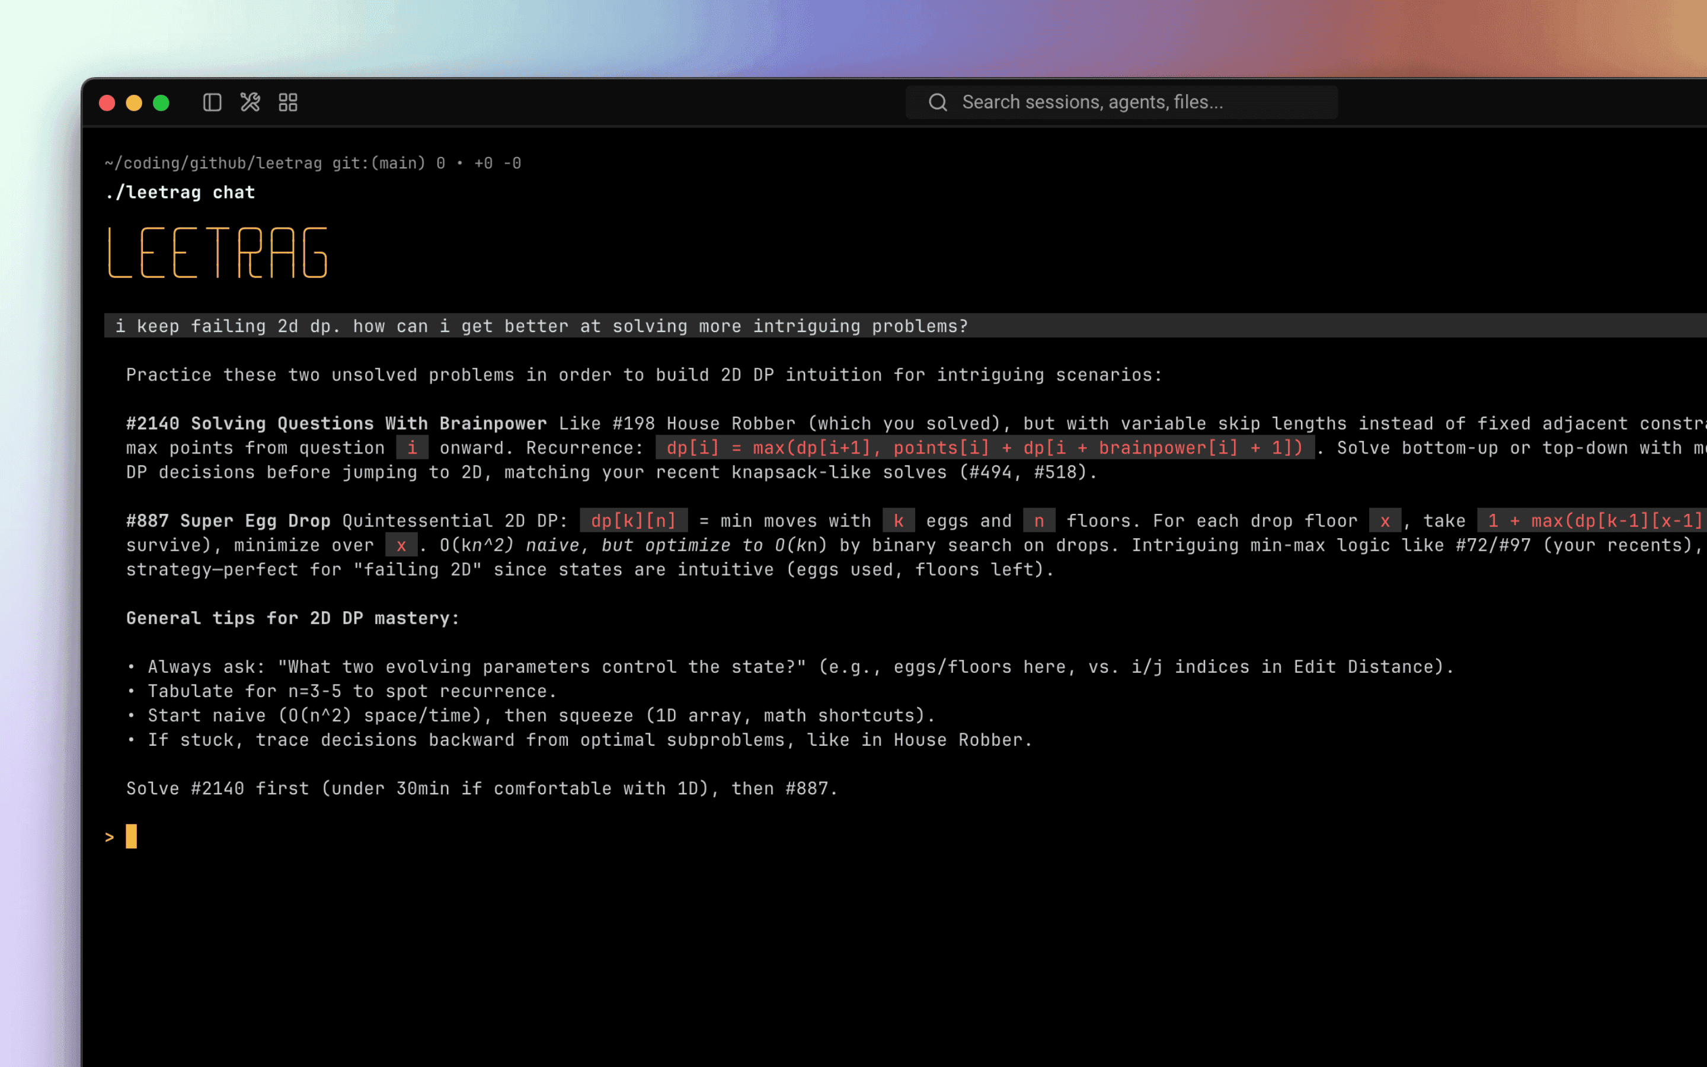1707x1067 pixels.
Task: Click the LEETRAG ASCII banner
Action: [218, 253]
